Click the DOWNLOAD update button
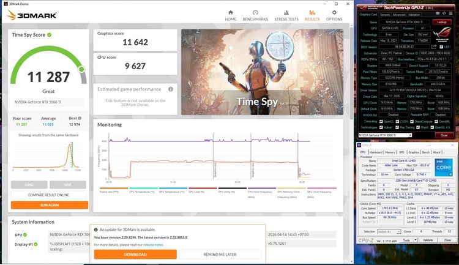The width and height of the screenshot is (459, 265). [135, 255]
